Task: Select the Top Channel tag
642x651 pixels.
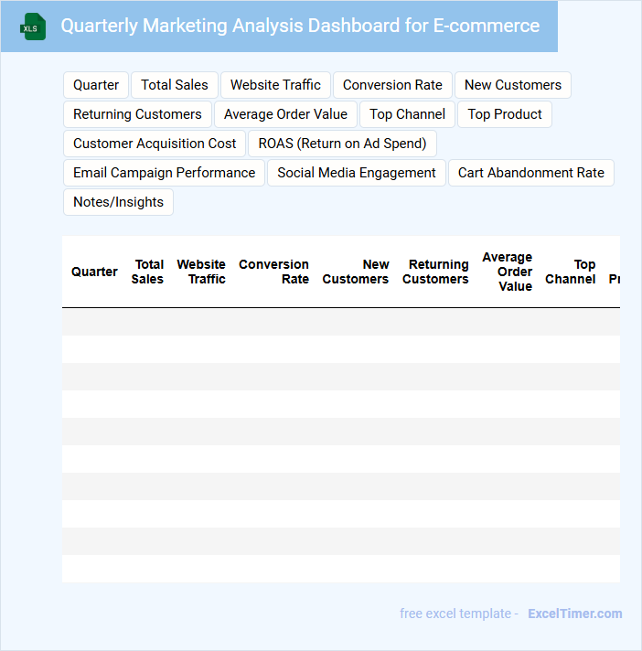Action: (407, 114)
